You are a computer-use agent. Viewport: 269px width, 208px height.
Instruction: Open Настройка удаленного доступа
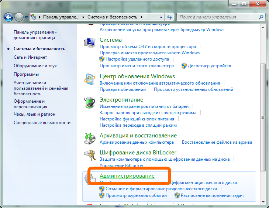(x=137, y=59)
